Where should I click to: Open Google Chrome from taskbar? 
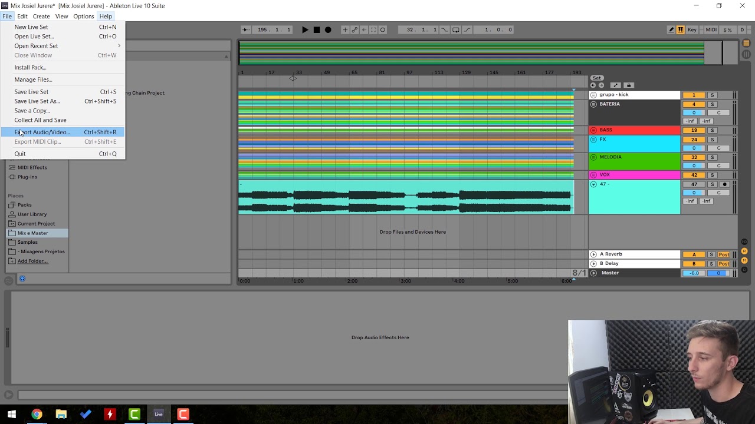[37, 414]
